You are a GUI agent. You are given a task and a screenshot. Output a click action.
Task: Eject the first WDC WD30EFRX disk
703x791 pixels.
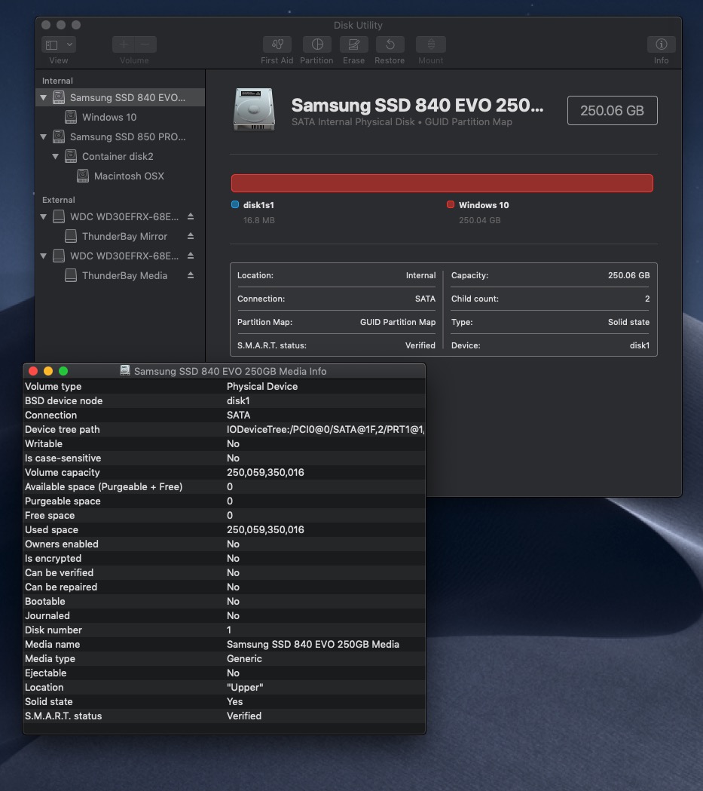[191, 216]
